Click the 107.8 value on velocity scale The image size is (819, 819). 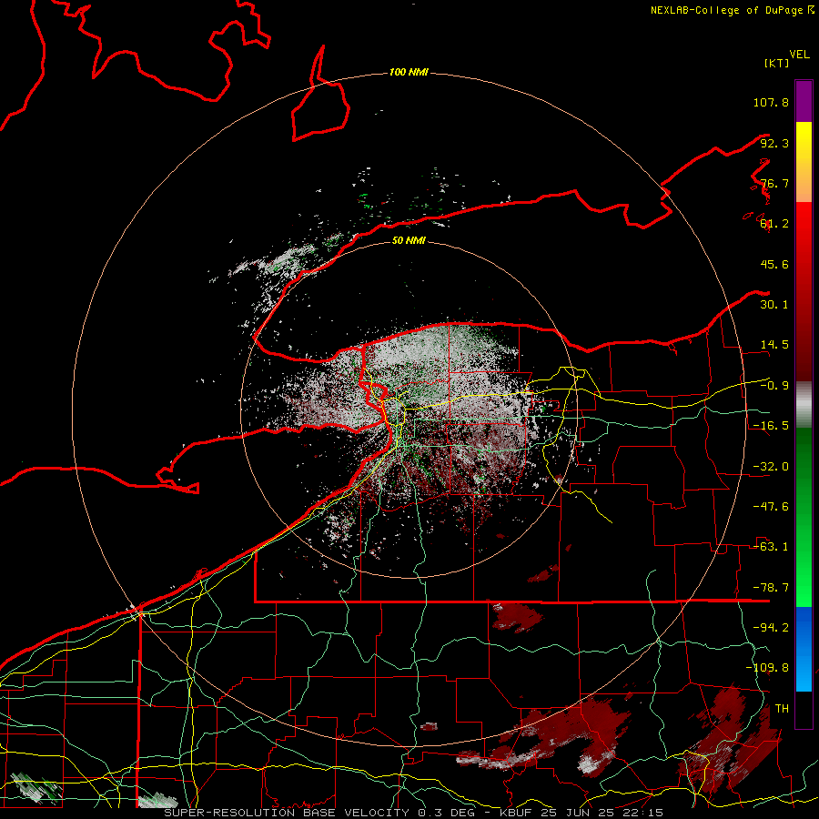point(771,102)
